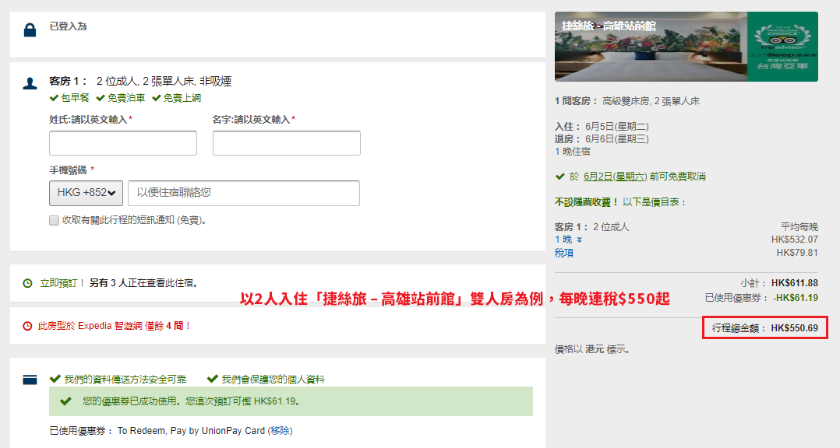Click green checkmark beside 我們會保護您的個人資料
This screenshot has height=448, width=840.
(x=212, y=379)
